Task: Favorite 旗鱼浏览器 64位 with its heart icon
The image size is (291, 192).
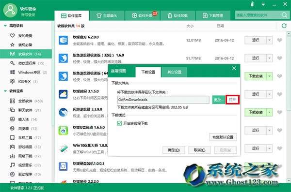Action: (280, 76)
